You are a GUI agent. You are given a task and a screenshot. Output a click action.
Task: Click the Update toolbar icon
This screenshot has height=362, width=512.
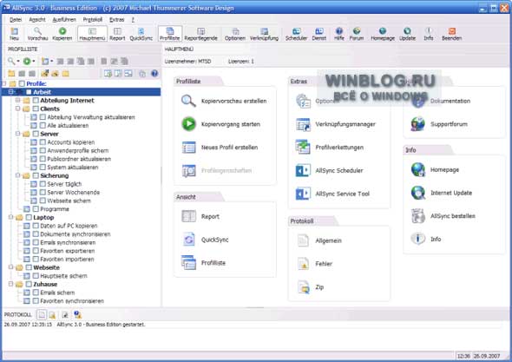(407, 34)
